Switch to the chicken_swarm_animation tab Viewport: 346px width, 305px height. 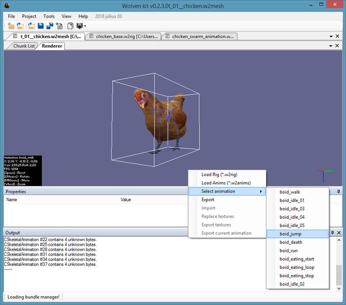point(200,37)
